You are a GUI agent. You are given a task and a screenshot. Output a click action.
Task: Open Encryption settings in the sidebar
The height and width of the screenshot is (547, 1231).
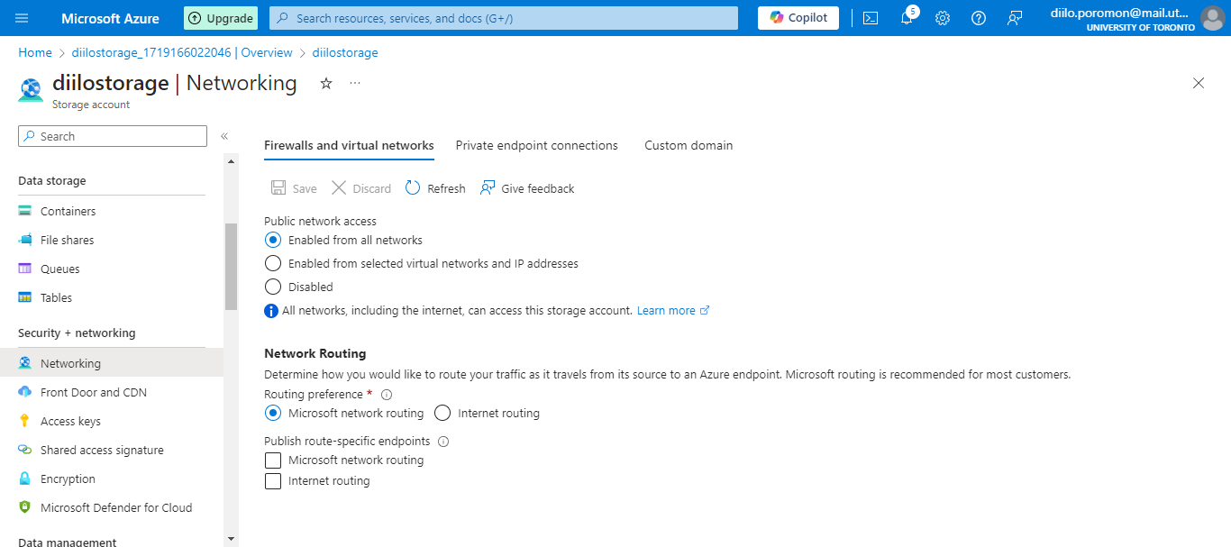point(66,478)
